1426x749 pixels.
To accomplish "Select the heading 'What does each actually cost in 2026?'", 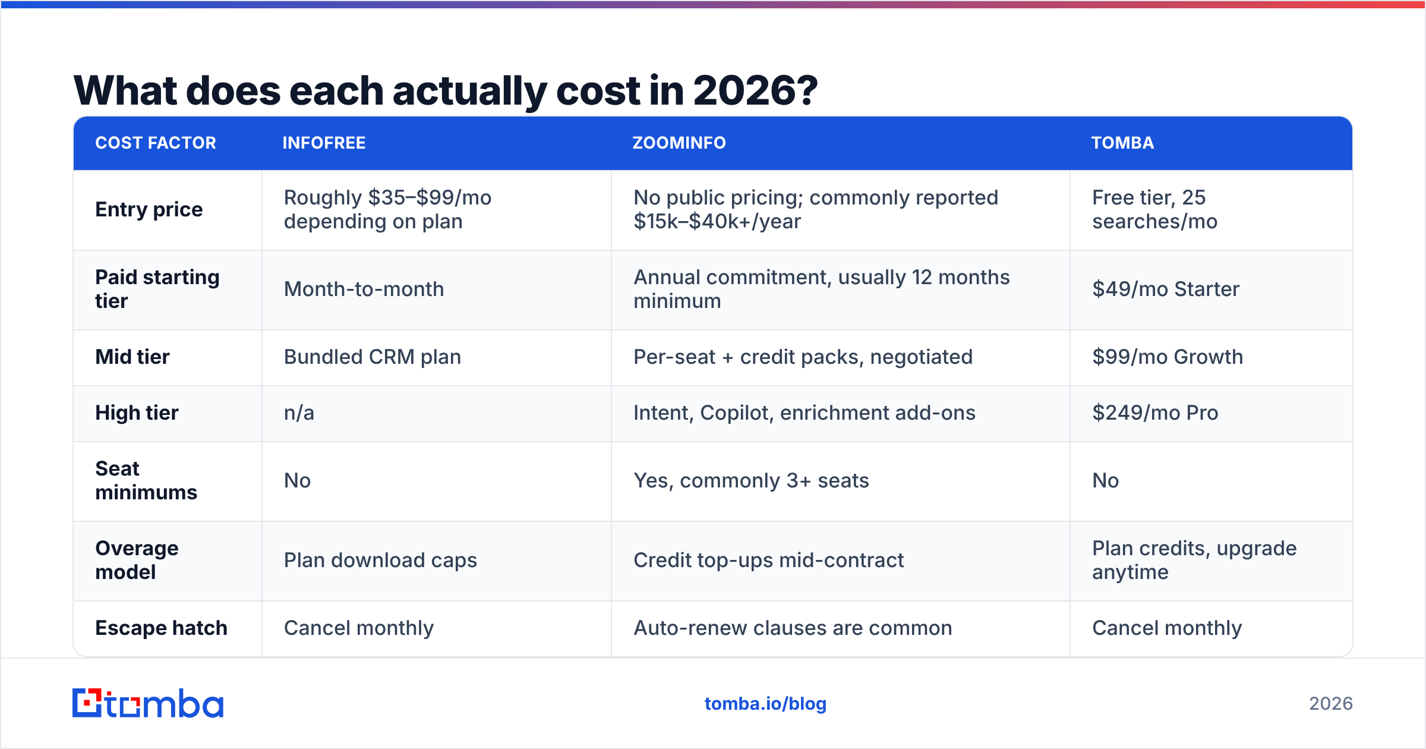I will [x=446, y=90].
